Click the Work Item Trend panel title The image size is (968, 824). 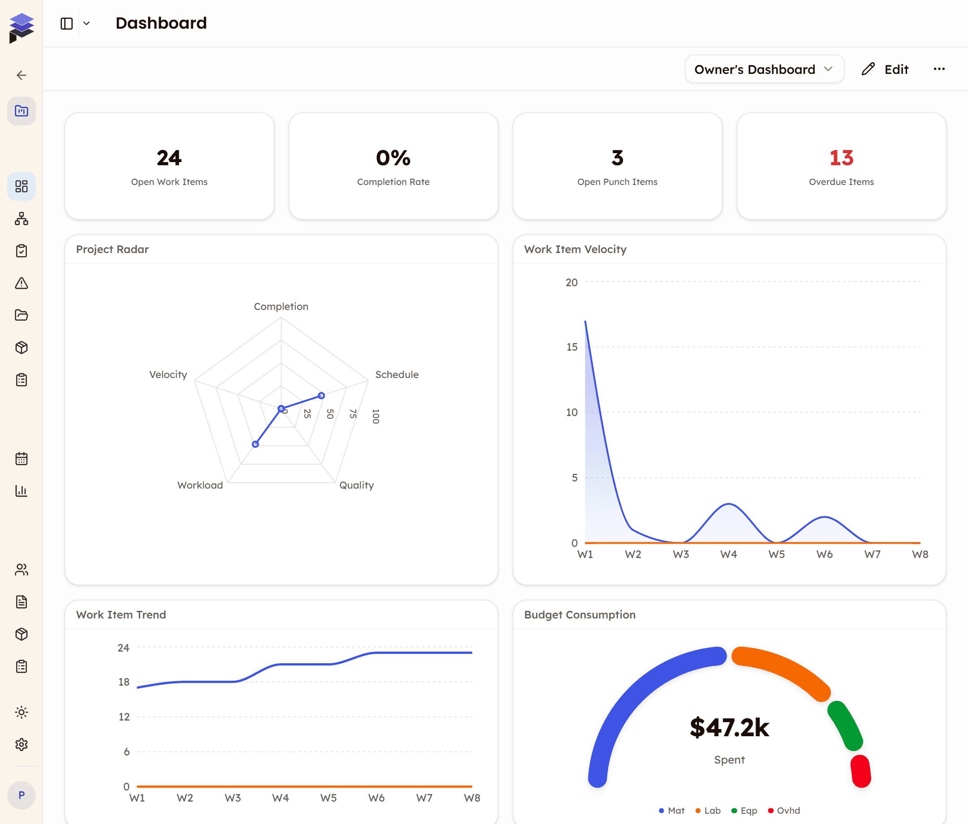coord(121,615)
